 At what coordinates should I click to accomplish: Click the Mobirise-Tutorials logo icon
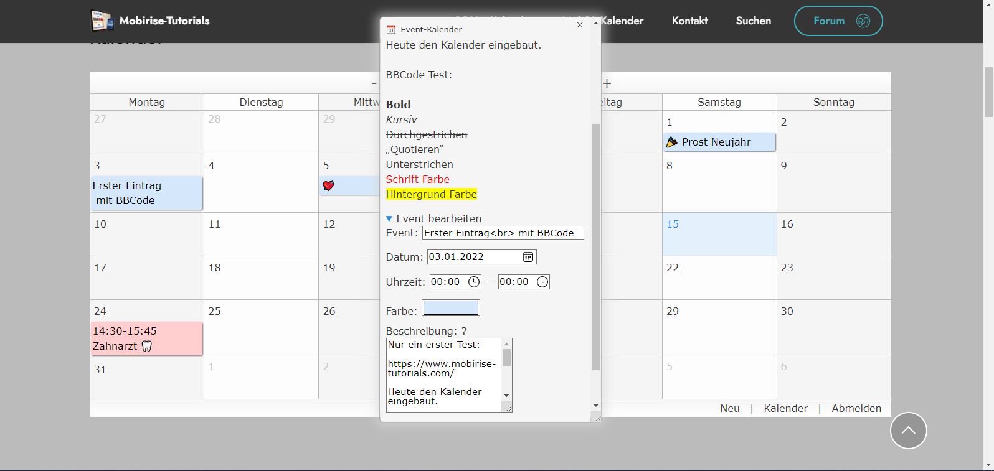[x=102, y=21]
